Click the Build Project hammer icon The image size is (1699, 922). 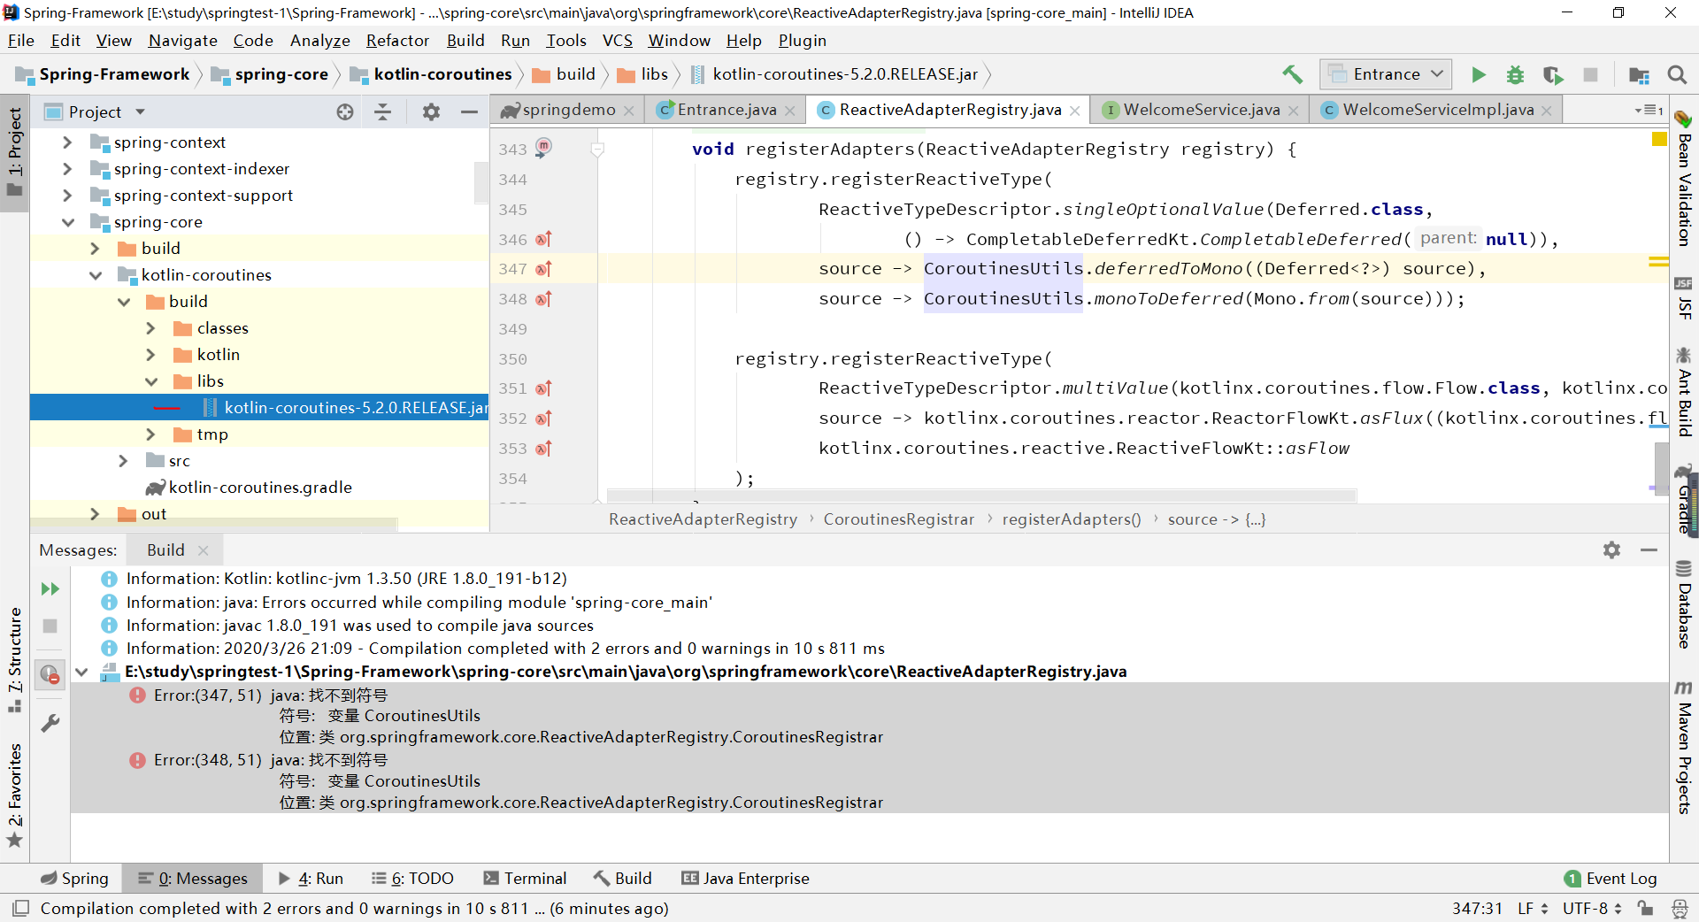[1292, 75]
